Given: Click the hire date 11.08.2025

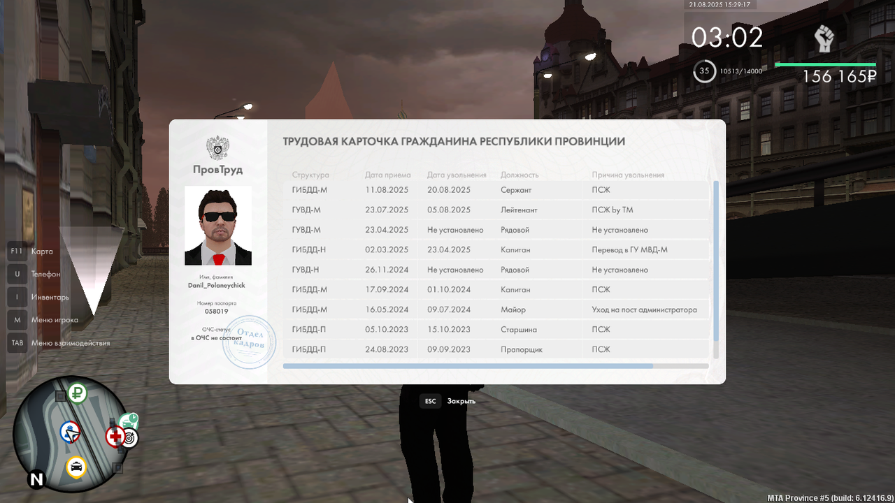Looking at the screenshot, I should (x=387, y=190).
